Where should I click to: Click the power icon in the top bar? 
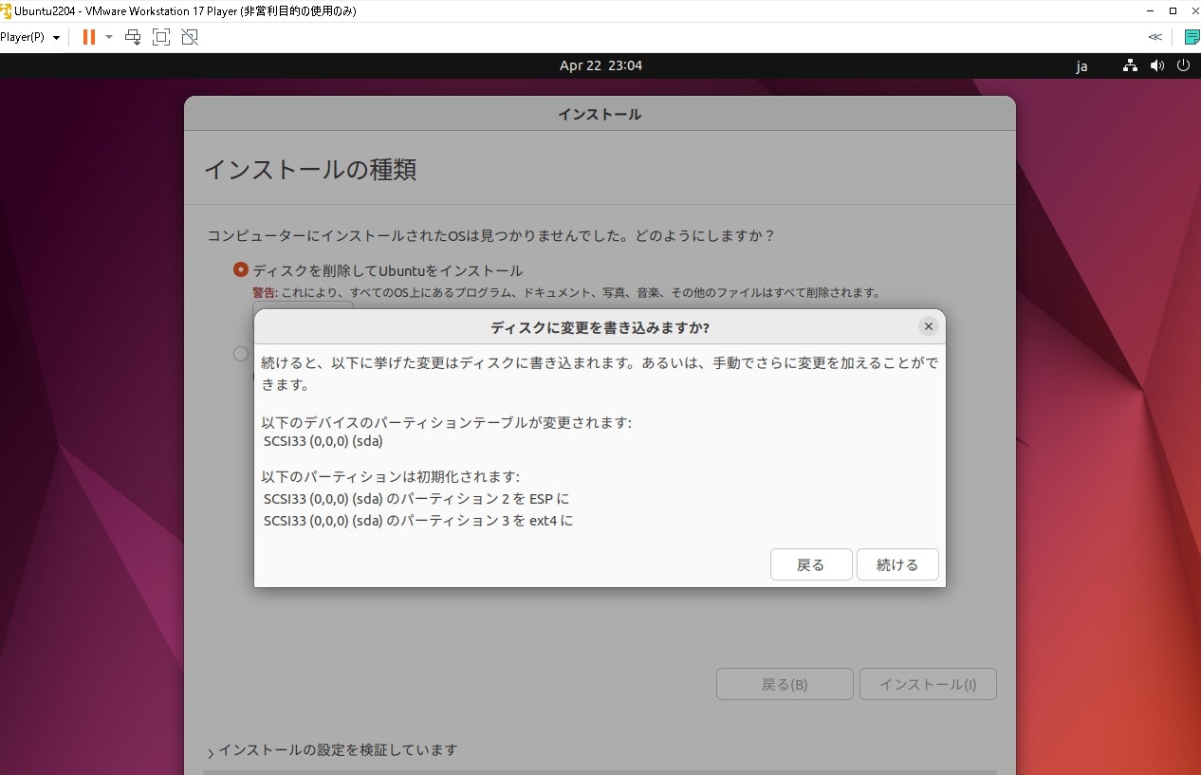(1183, 65)
